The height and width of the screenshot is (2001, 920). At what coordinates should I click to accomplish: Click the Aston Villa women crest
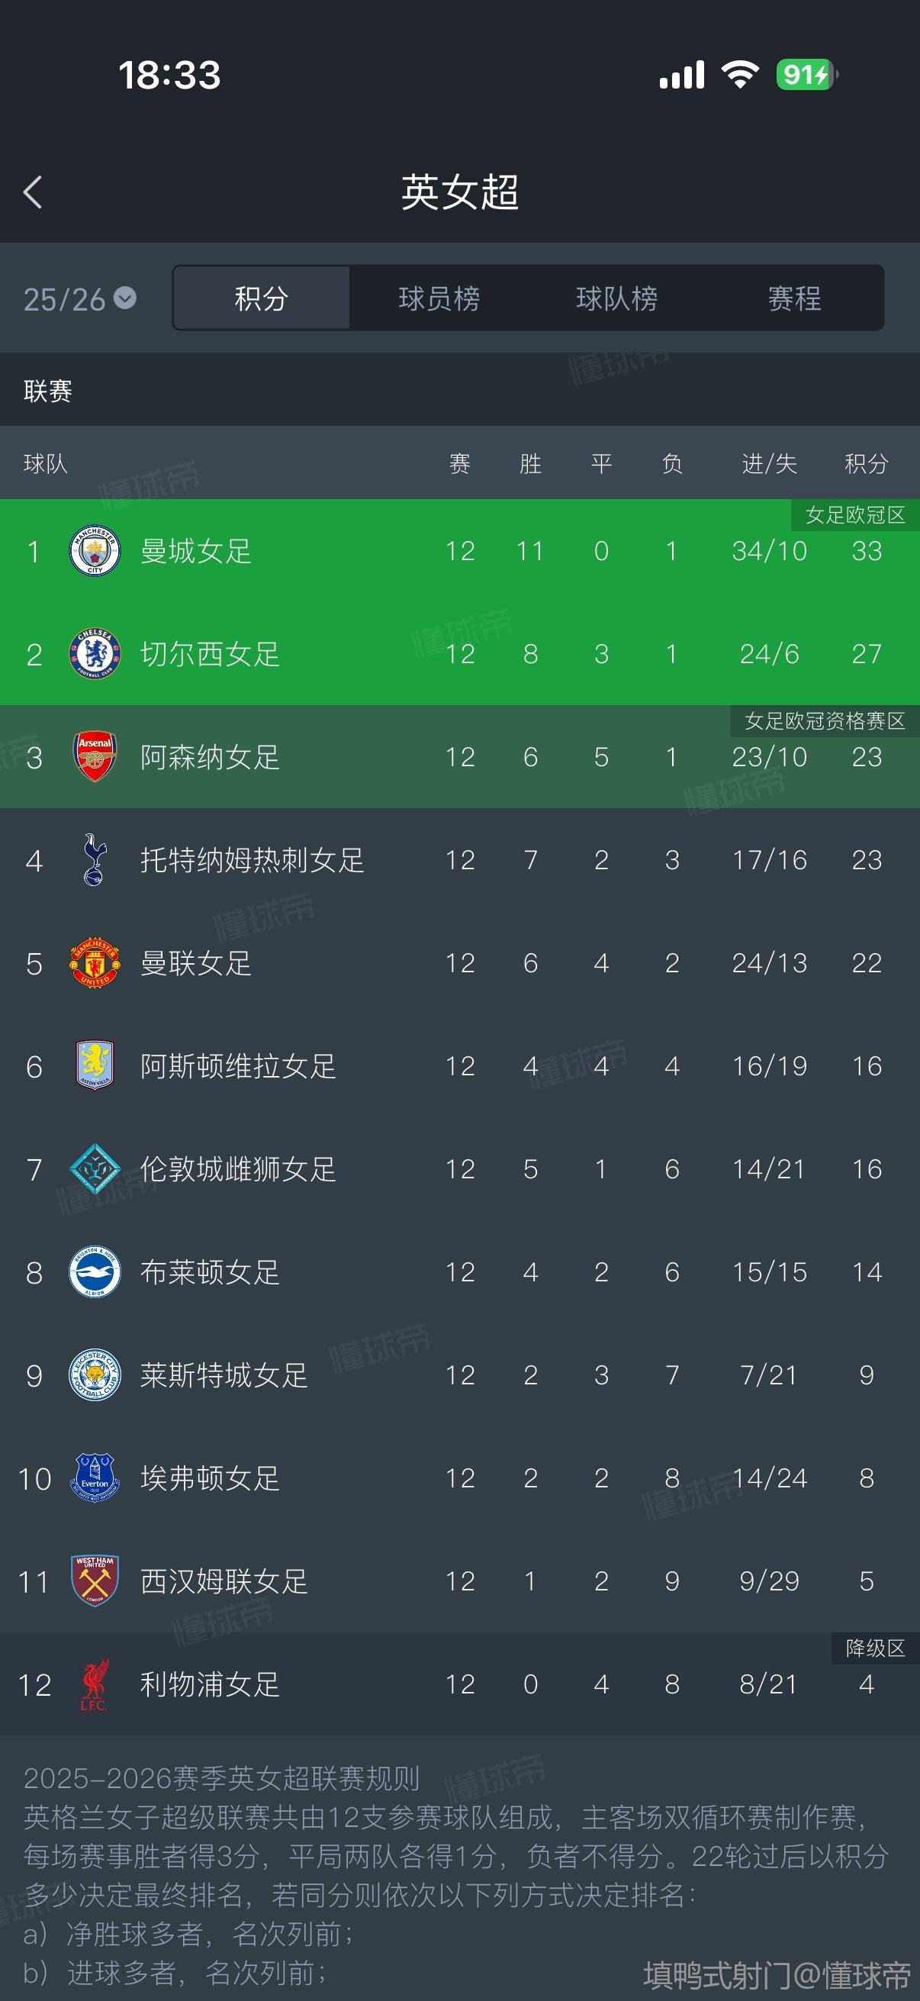(95, 1065)
